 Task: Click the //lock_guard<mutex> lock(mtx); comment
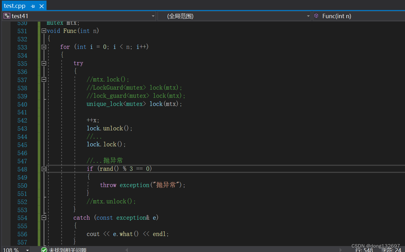click(x=136, y=96)
